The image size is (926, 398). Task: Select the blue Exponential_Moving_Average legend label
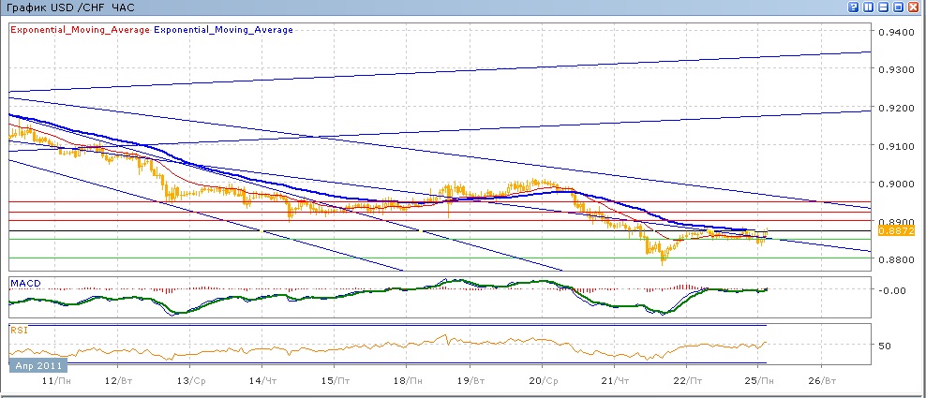(x=223, y=30)
